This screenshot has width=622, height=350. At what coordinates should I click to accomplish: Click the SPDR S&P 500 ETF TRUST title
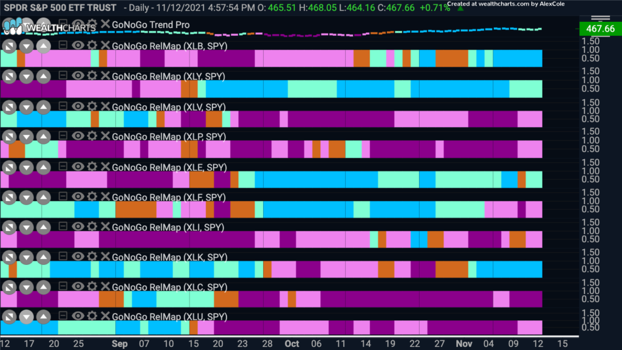(60, 7)
